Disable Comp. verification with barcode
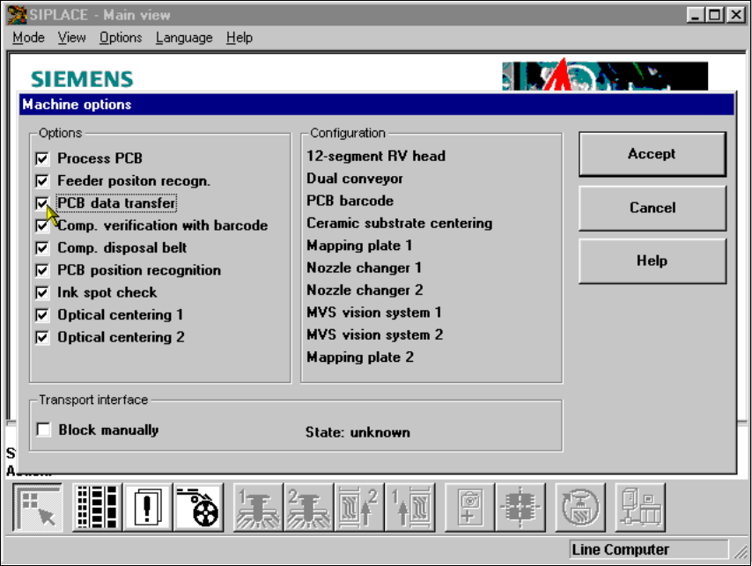The width and height of the screenshot is (752, 566). 42,225
